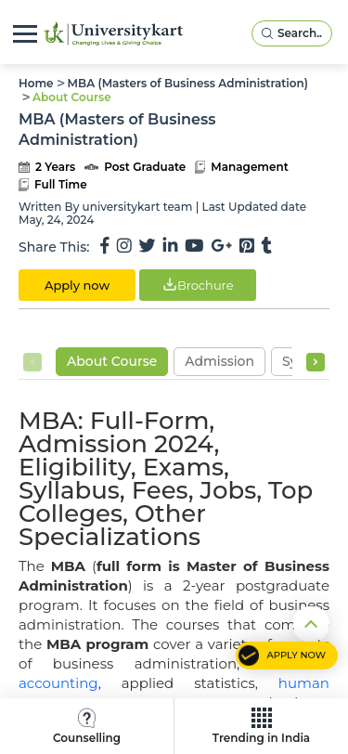Advance tabs with right green arrow
Image resolution: width=348 pixels, height=754 pixels.
coord(316,362)
